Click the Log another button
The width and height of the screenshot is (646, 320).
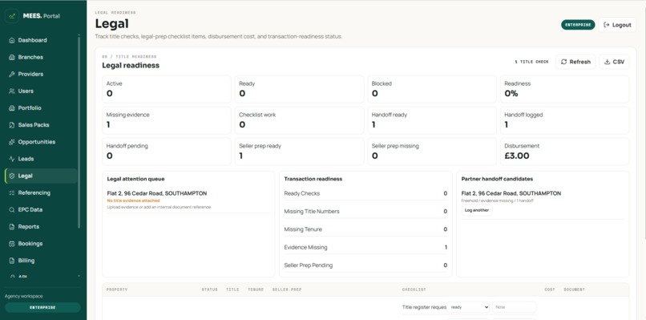pos(477,210)
